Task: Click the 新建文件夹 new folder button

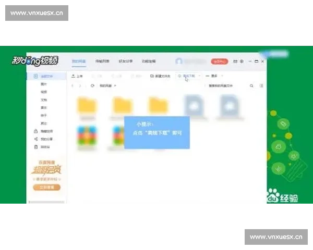Action: pyautogui.click(x=160, y=76)
